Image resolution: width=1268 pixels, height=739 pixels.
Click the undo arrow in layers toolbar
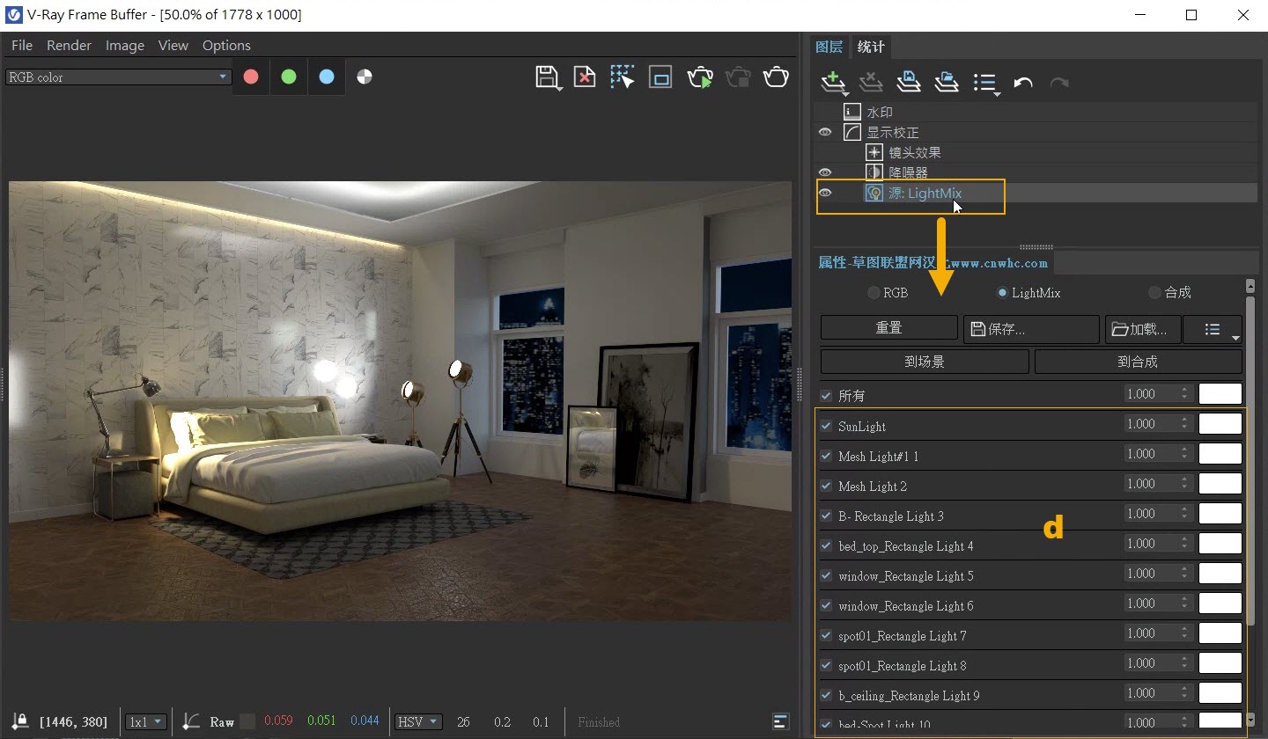(x=1022, y=83)
